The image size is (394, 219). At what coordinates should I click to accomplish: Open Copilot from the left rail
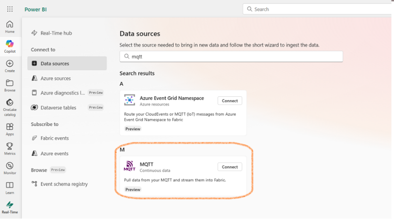click(10, 46)
